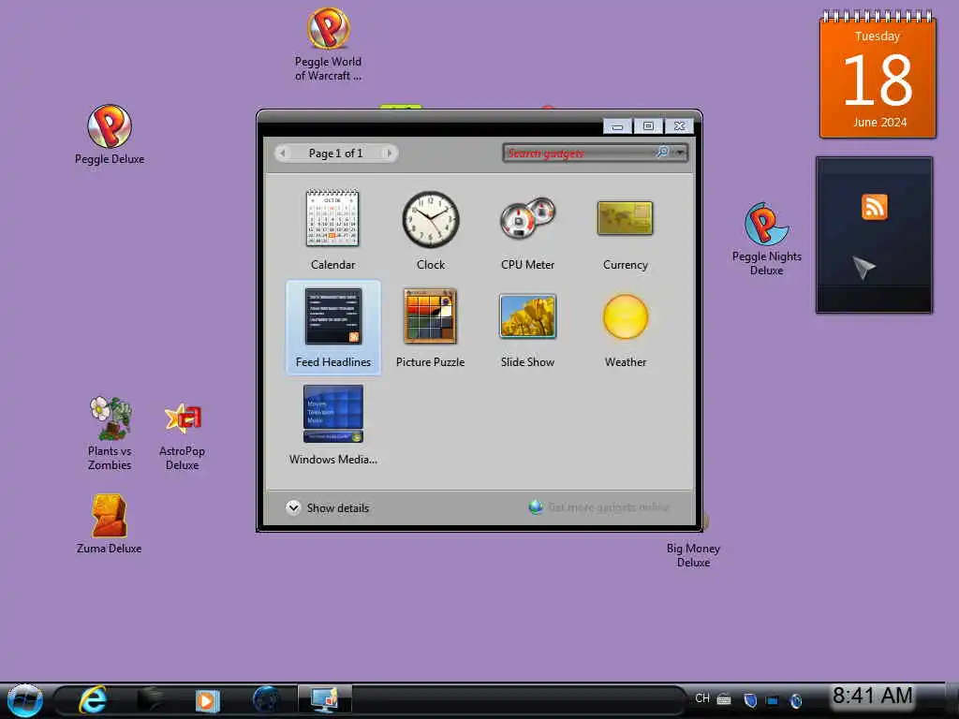
Task: Go to next gadget page
Action: pos(389,153)
